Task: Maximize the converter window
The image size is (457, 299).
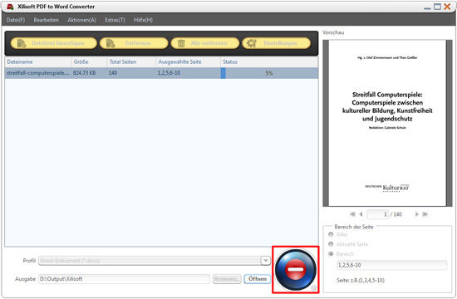Action: pyautogui.click(x=437, y=7)
